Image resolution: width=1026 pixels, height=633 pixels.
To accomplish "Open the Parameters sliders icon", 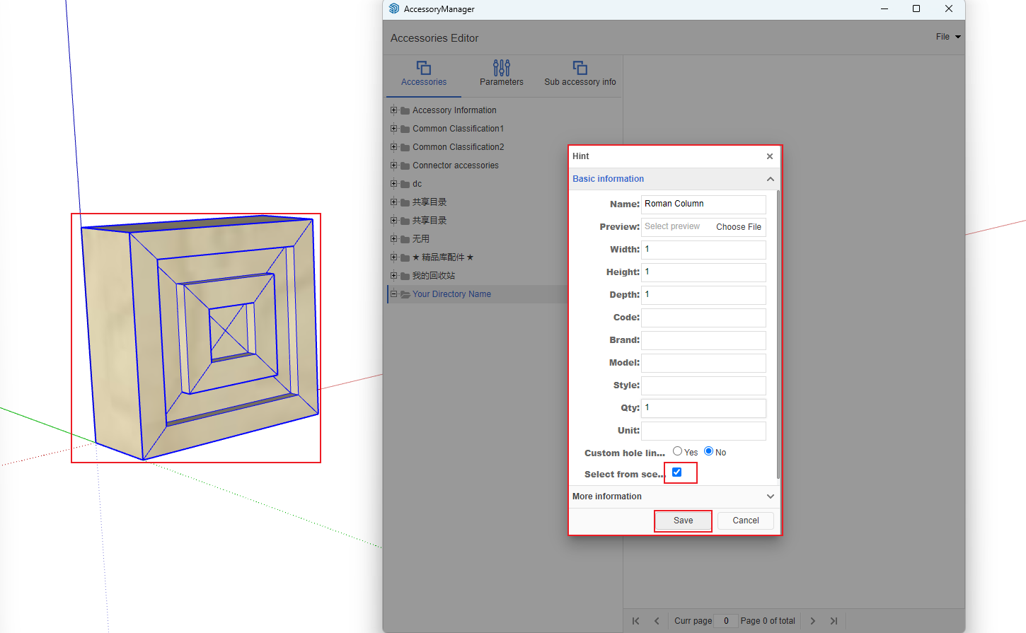I will point(501,68).
